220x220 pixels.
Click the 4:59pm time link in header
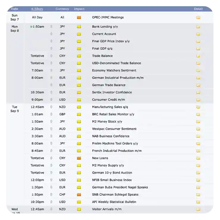click(37, 9)
